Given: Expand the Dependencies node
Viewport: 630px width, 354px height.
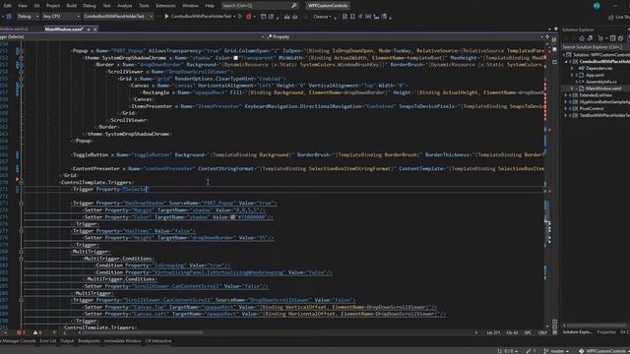Looking at the screenshot, I should [572, 68].
